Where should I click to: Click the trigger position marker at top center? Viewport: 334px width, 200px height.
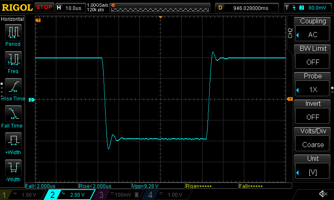[160, 17]
